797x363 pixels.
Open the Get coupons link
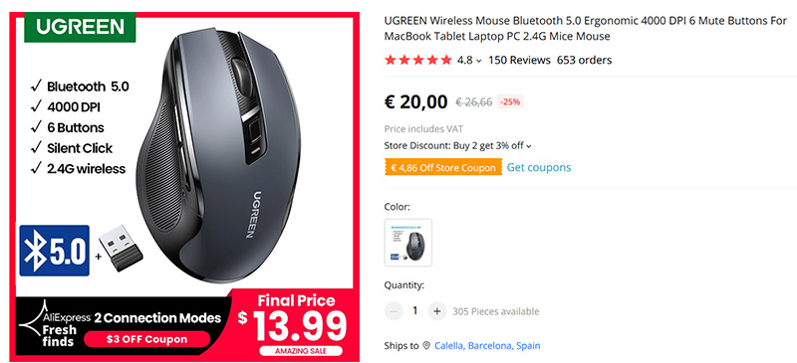[539, 167]
